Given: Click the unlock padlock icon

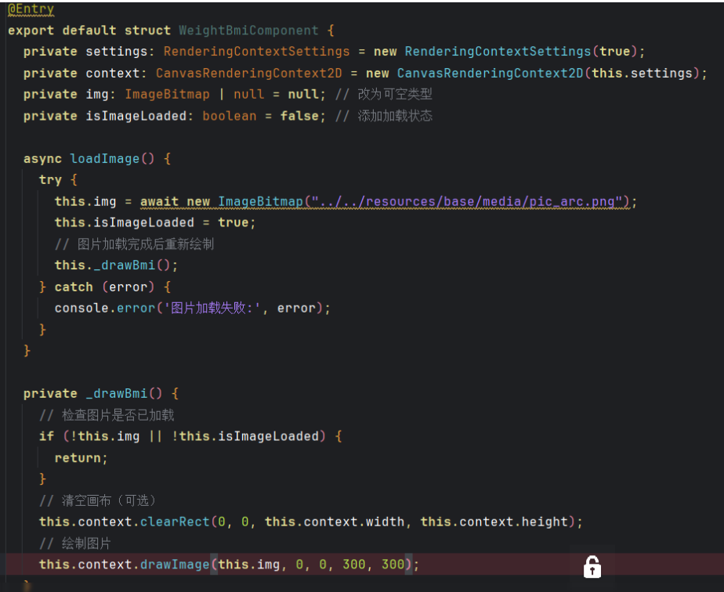Looking at the screenshot, I should tap(592, 566).
